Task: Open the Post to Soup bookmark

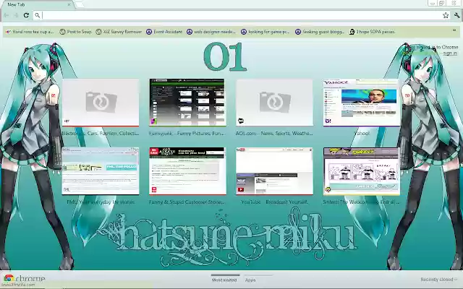Action: (x=75, y=32)
